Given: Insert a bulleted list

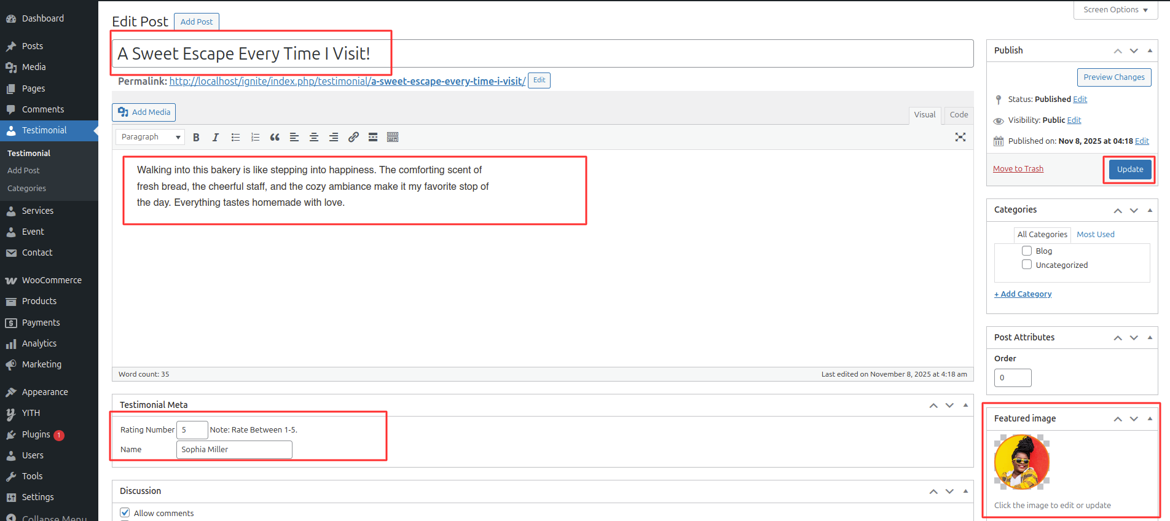Looking at the screenshot, I should coord(235,137).
